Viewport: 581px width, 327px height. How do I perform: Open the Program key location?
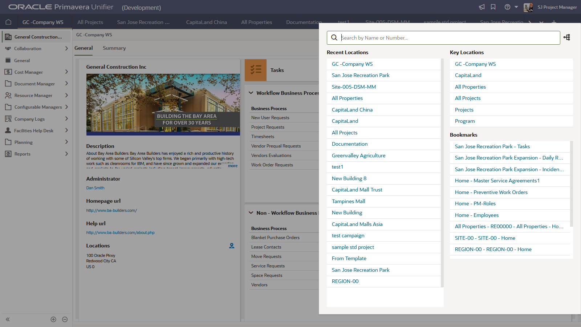pos(511,121)
